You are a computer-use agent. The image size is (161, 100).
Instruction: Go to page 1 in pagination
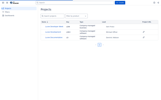99,45
